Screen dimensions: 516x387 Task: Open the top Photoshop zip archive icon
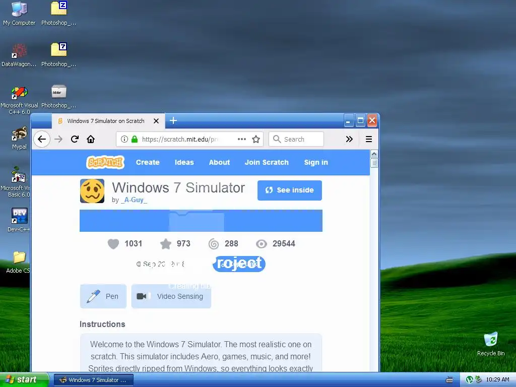pyautogui.click(x=58, y=13)
